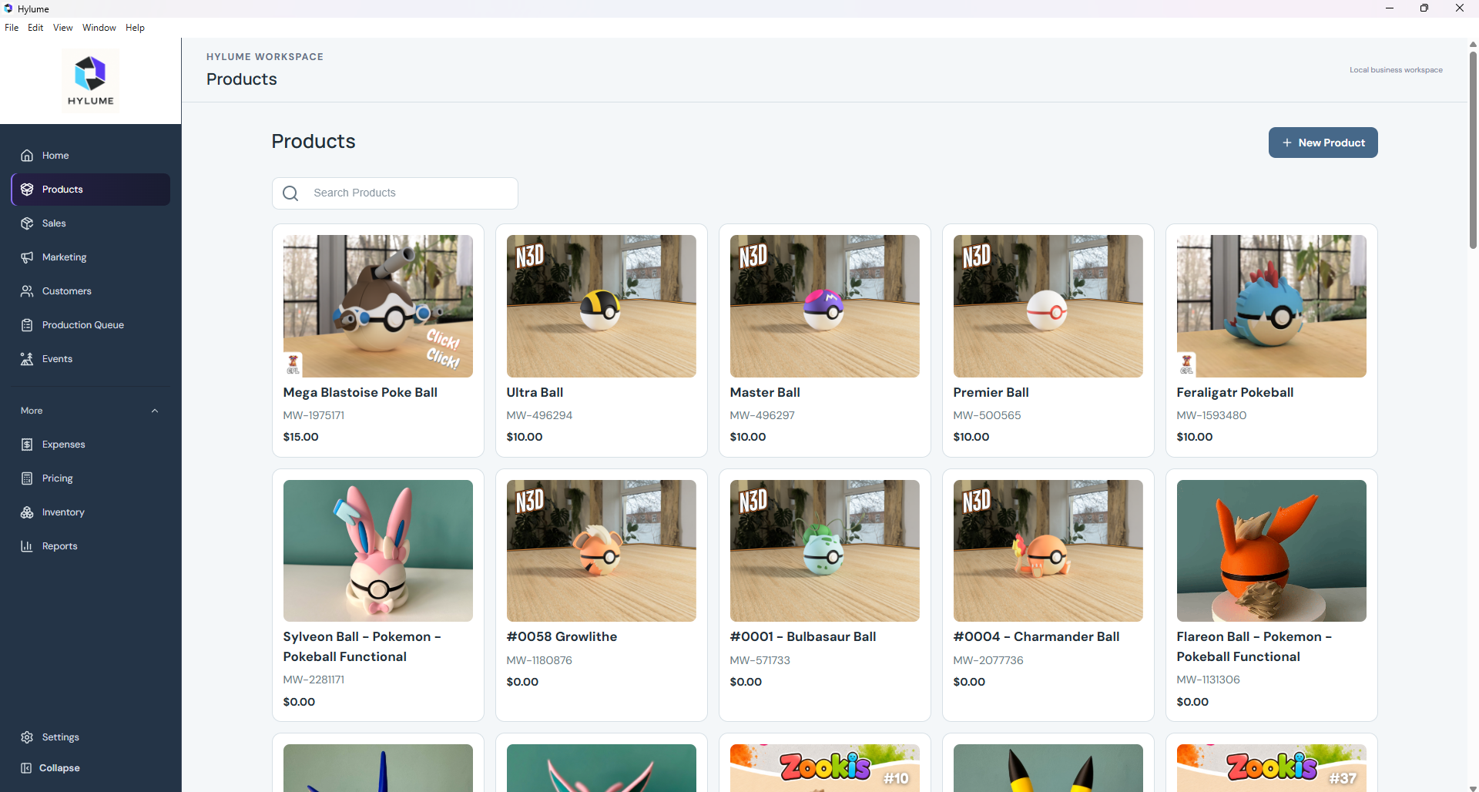1479x792 pixels.
Task: Open the Master Ball product image
Action: 824,306
